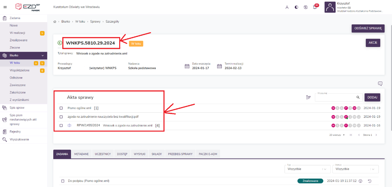392x187 pixels.
Task: Open the PRZEBIEG SPRAWY tab
Action: point(180,154)
